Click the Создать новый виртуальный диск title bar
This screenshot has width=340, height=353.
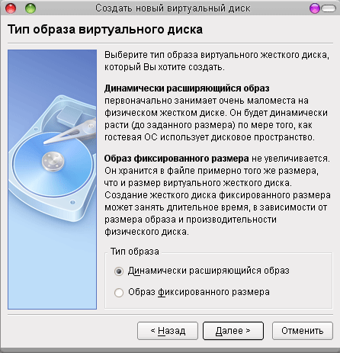coord(173,8)
